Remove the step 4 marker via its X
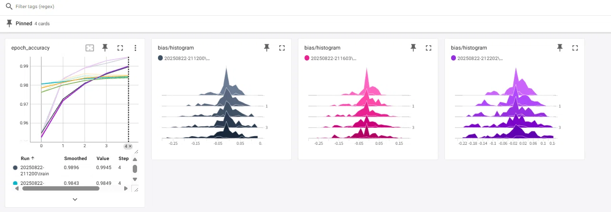The width and height of the screenshot is (611, 212). point(130,146)
